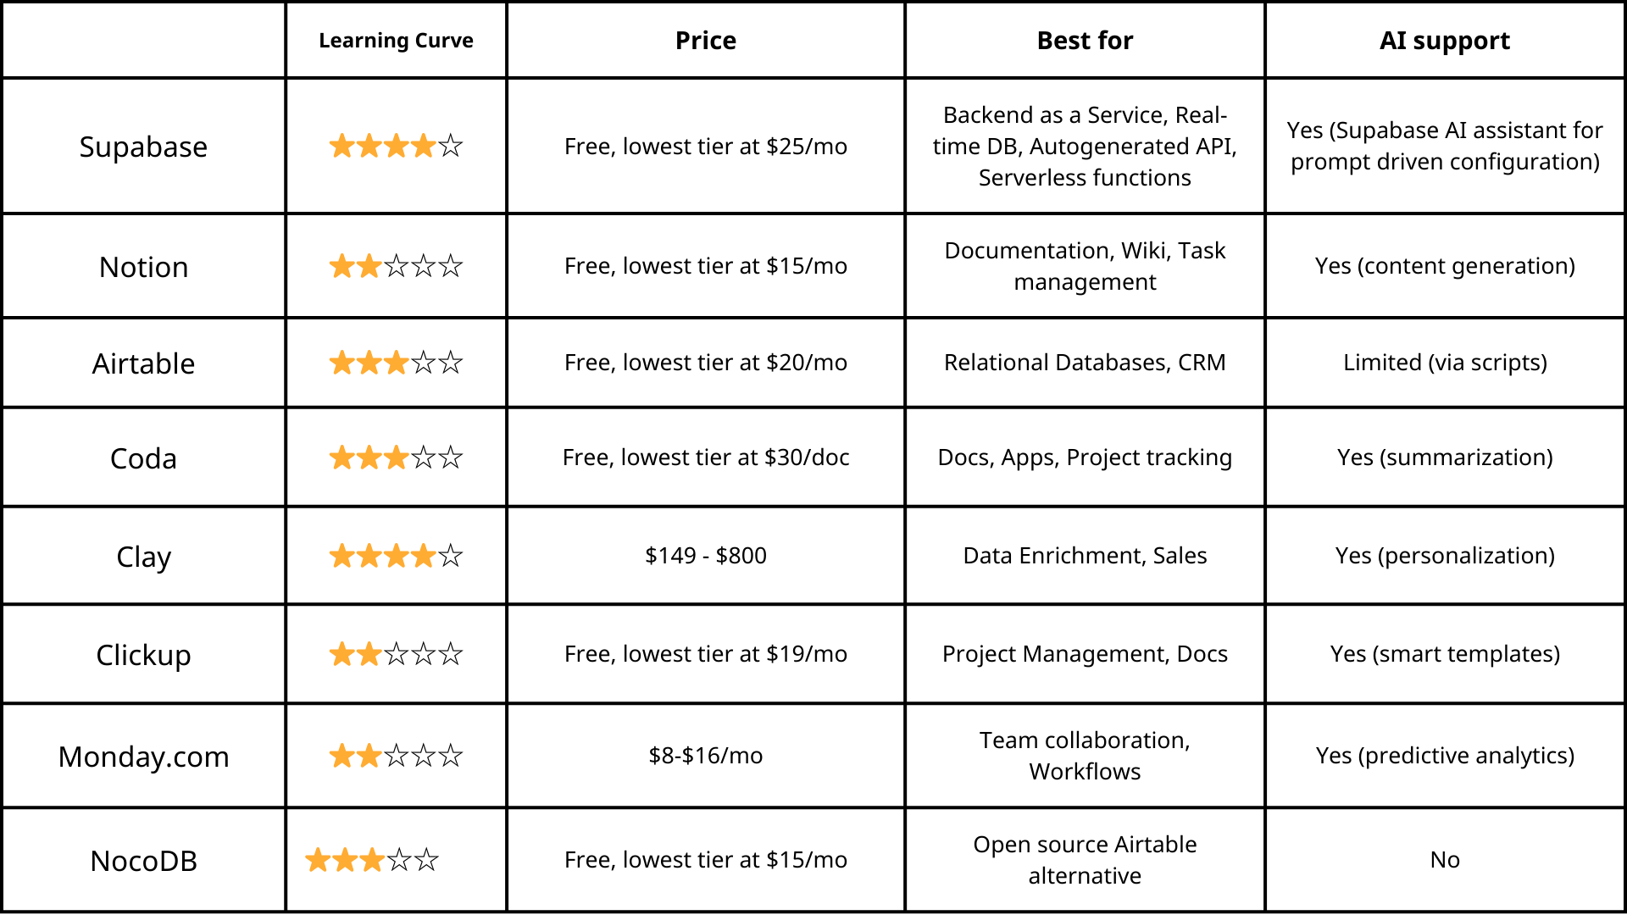1627x915 pixels.
Task: Click the Airtable star rating
Action: (x=396, y=363)
